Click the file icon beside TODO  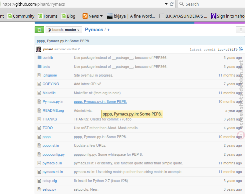pos(39,128)
